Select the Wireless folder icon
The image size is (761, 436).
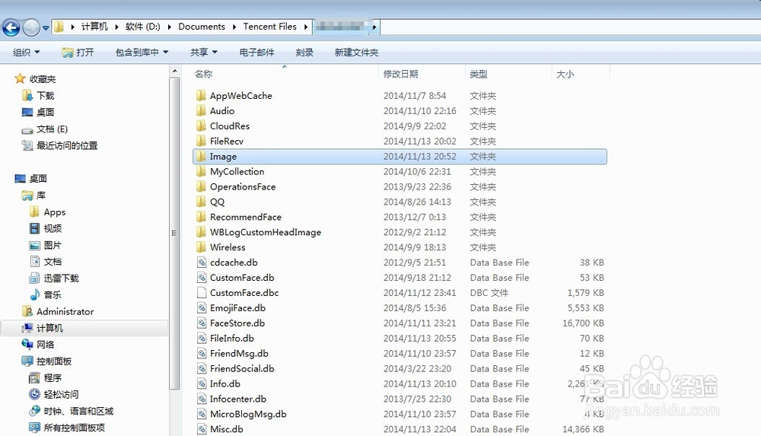201,247
